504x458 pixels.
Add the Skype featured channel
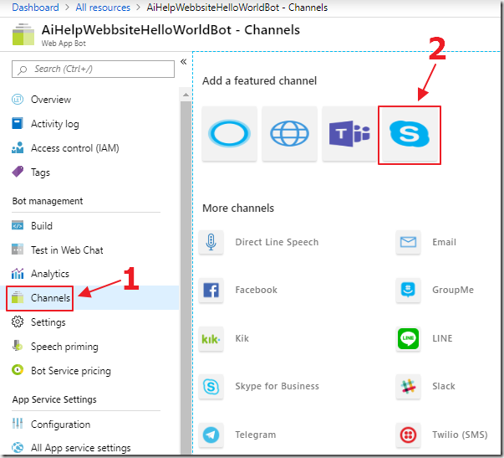pos(410,133)
